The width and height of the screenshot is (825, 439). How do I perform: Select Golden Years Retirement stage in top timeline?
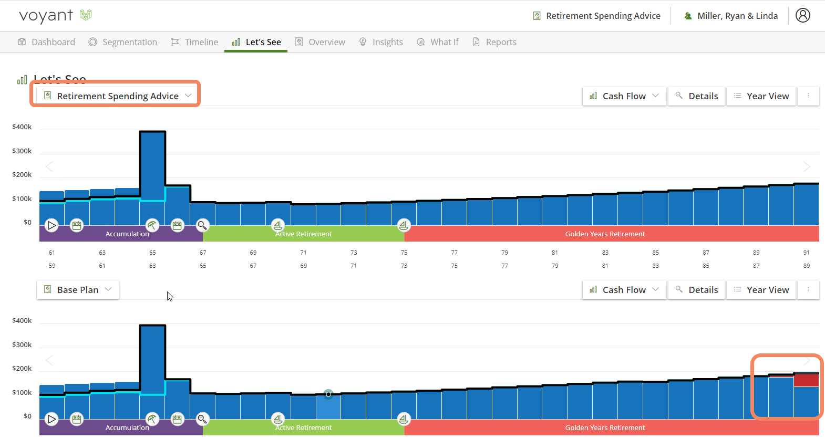[612, 234]
